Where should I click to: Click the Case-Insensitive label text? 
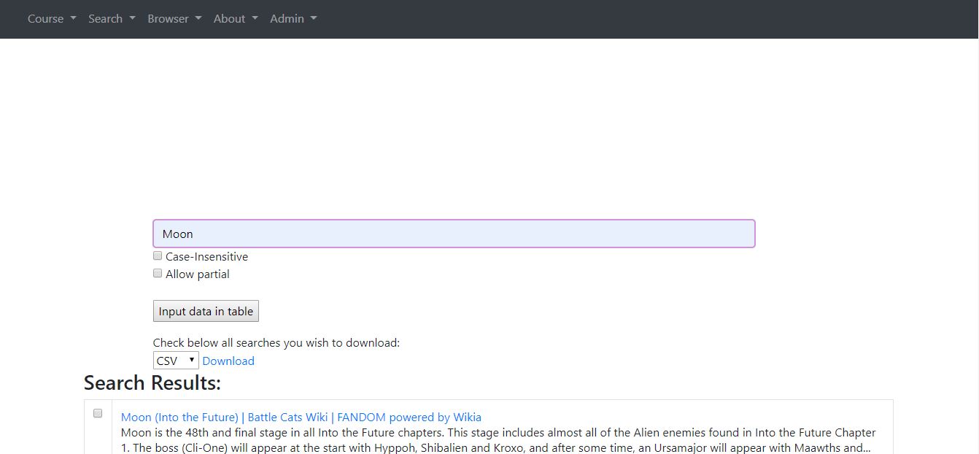(x=206, y=257)
